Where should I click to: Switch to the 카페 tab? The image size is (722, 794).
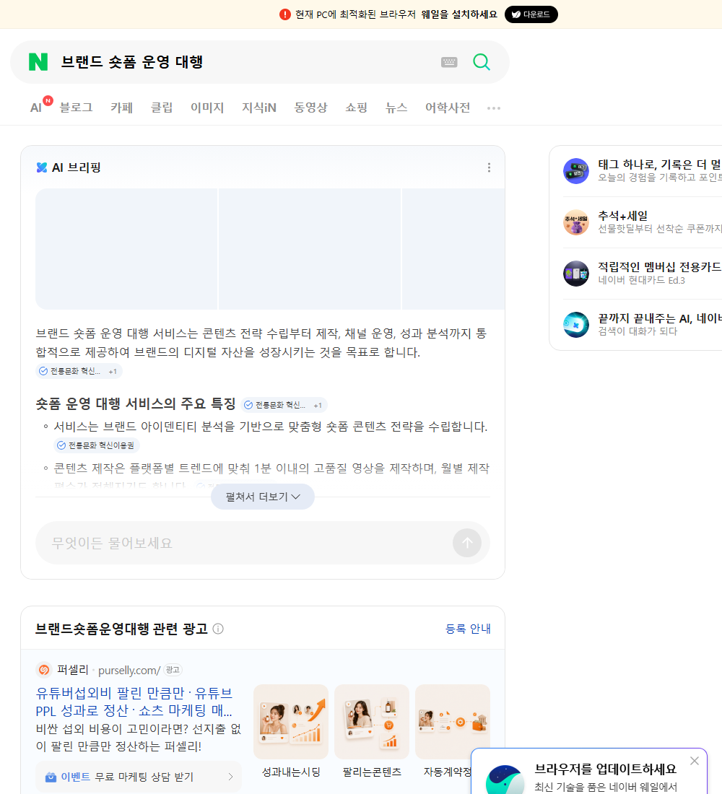pyautogui.click(x=121, y=108)
